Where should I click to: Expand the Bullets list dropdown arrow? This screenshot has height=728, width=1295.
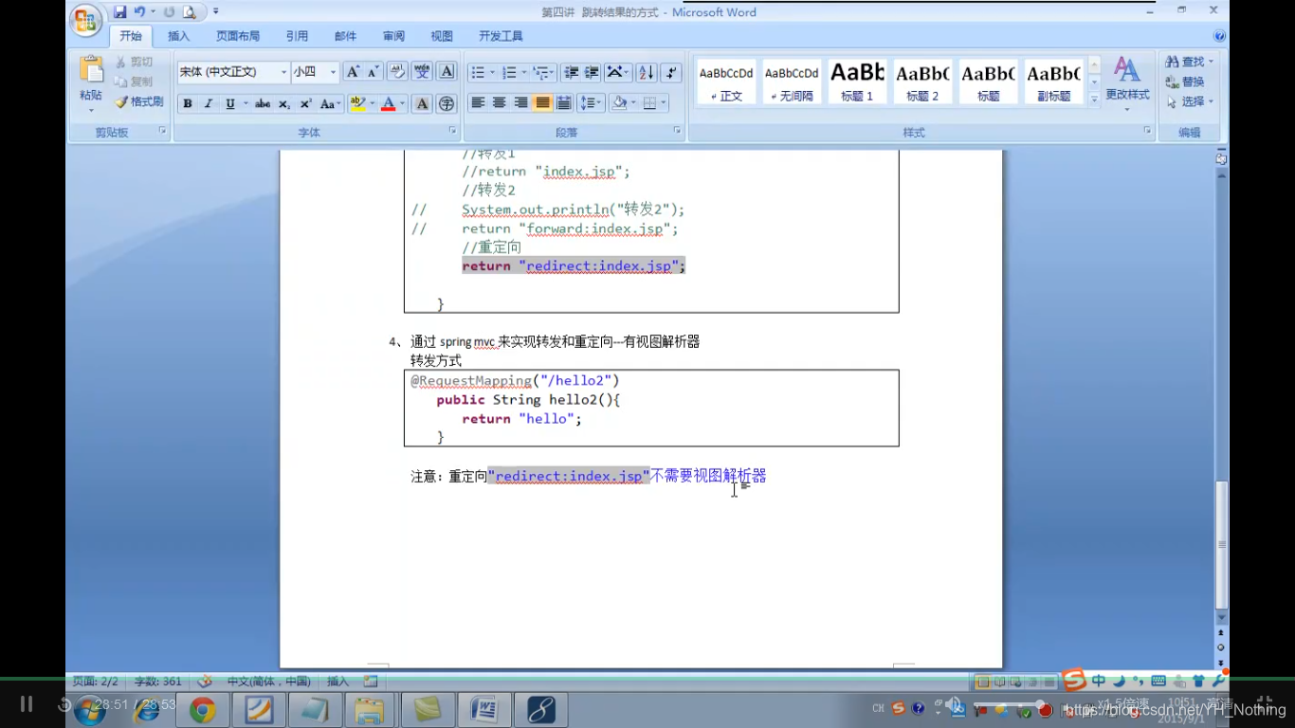coord(492,72)
